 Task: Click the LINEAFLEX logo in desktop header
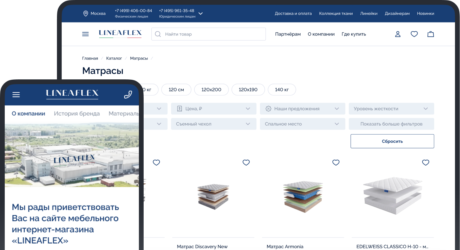pos(120,33)
